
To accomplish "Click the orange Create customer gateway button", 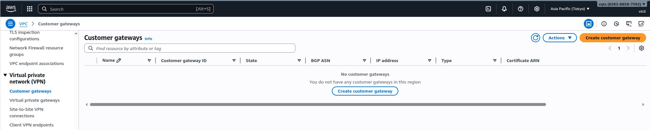I will 613,38.
